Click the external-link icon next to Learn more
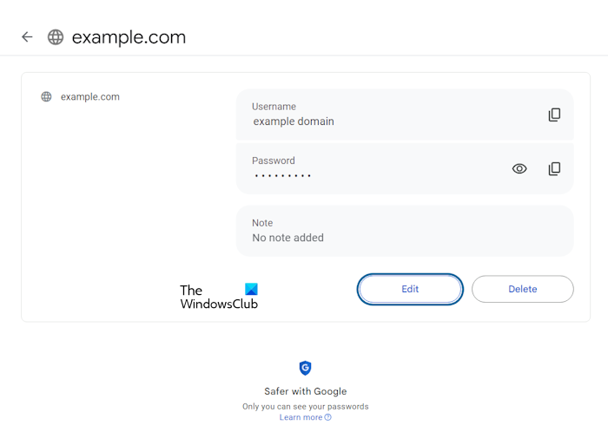Image resolution: width=608 pixels, height=432 pixels. click(328, 417)
